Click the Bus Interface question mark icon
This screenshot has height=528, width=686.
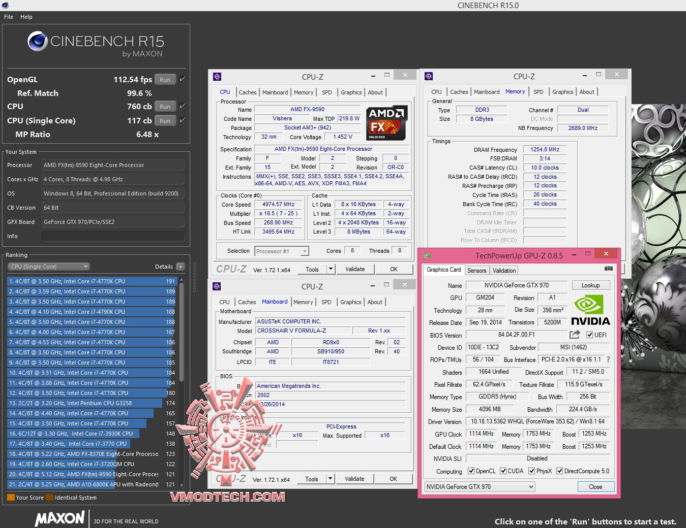point(608,359)
